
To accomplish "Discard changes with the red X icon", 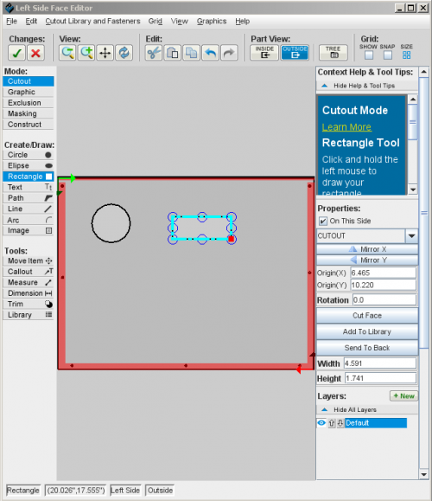I will pyautogui.click(x=35, y=53).
